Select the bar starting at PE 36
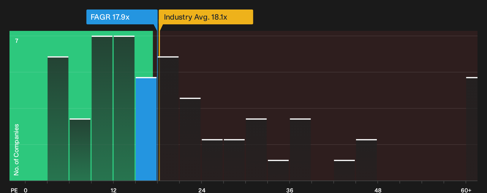 point(300,150)
